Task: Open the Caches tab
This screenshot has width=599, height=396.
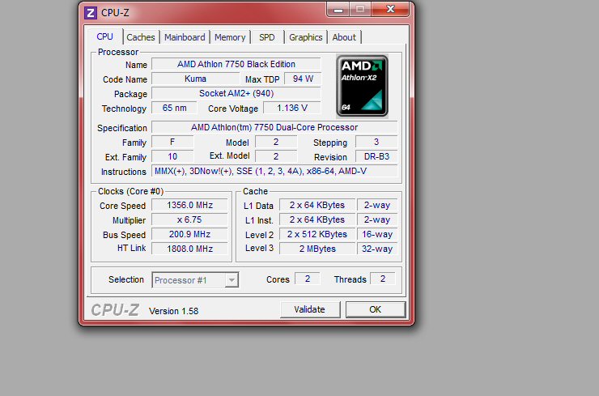Action: [141, 37]
